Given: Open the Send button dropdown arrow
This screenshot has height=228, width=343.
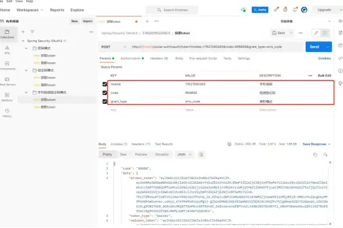Looking at the screenshot, I should pos(328,47).
